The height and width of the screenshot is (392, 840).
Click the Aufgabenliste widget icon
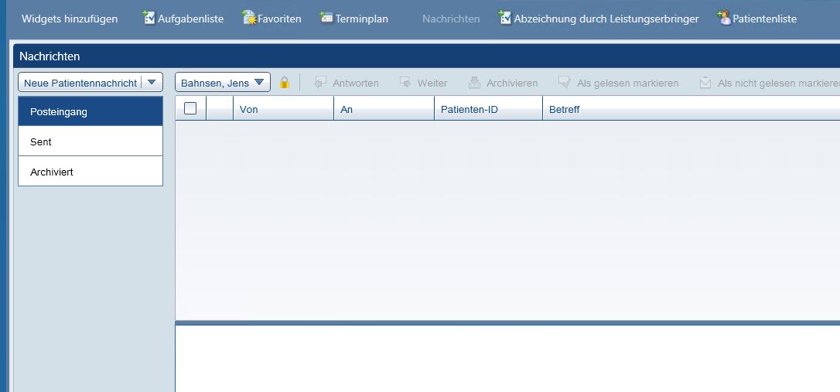(149, 18)
